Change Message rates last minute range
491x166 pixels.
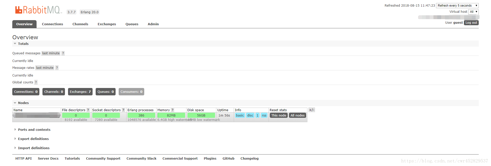point(45,68)
